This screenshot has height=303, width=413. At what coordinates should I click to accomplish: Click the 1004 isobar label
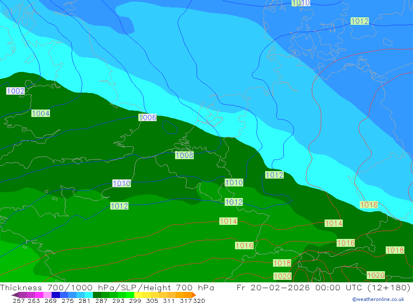(x=40, y=113)
